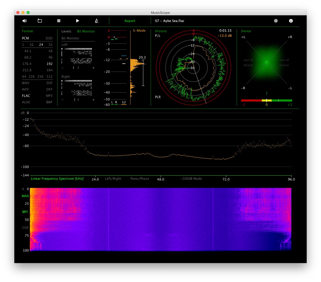The height and width of the screenshot is (282, 321).
Task: Switch spectrum to -200dB Mode
Action: 191,178
